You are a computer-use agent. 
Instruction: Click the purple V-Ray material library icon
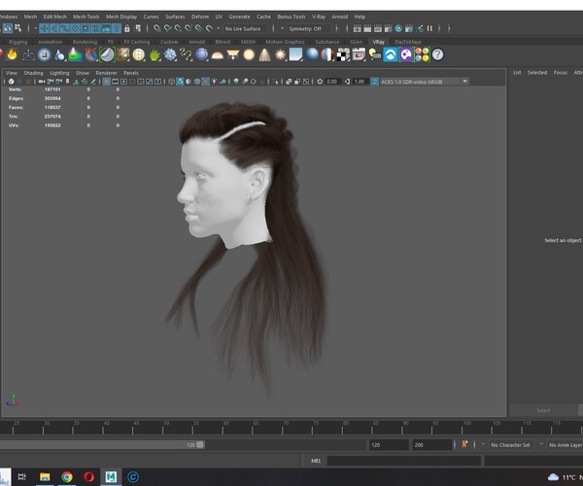click(406, 54)
